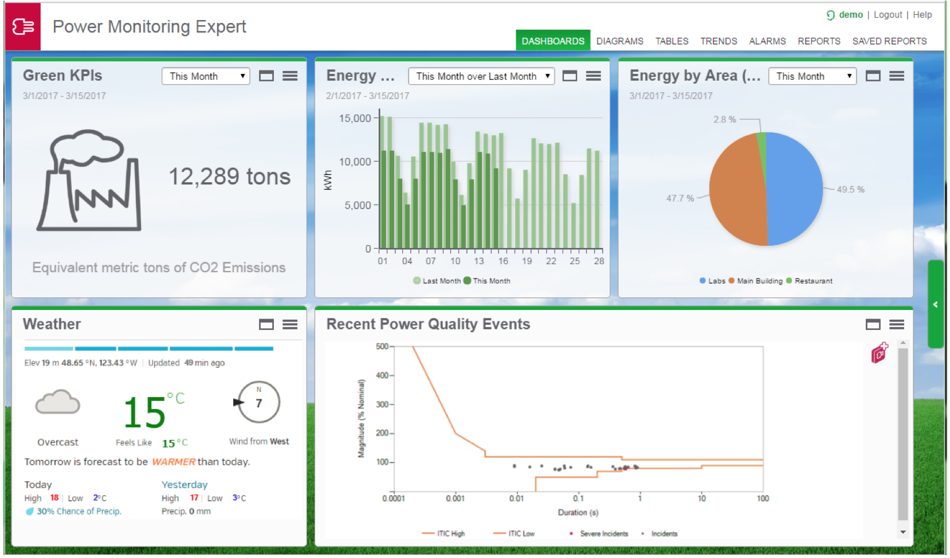Click the power quality panel scrollbar thumb

902,434
